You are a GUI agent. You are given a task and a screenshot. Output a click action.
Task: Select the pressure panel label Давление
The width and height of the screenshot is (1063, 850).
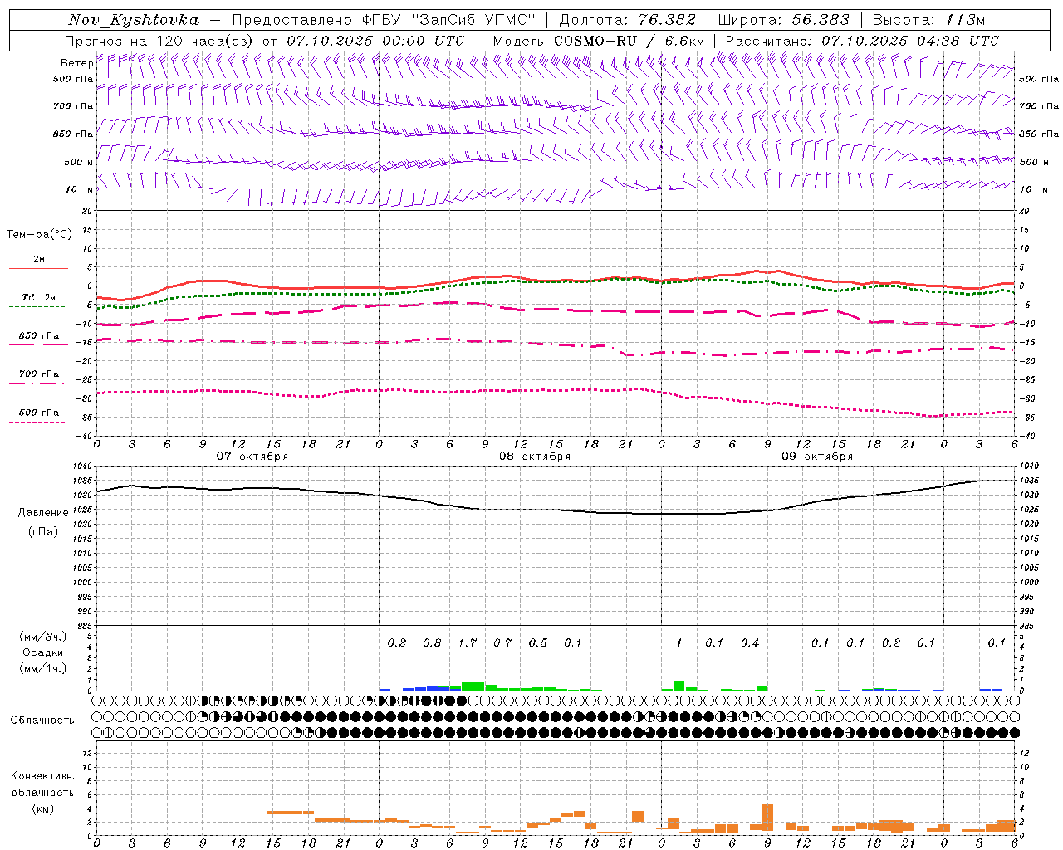(42, 513)
